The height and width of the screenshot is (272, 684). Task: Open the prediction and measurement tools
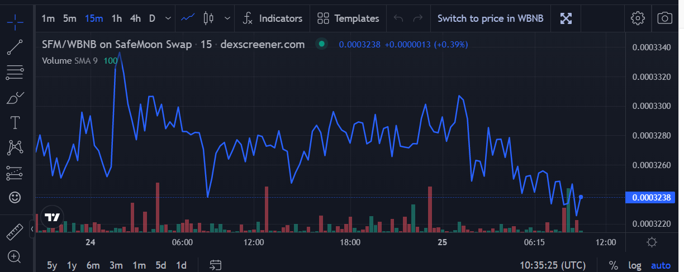point(15,173)
